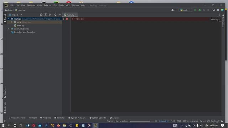Viewport: 228px width, 128px height.
Task: Open the Refactor menu
Action: [x=47, y=5]
